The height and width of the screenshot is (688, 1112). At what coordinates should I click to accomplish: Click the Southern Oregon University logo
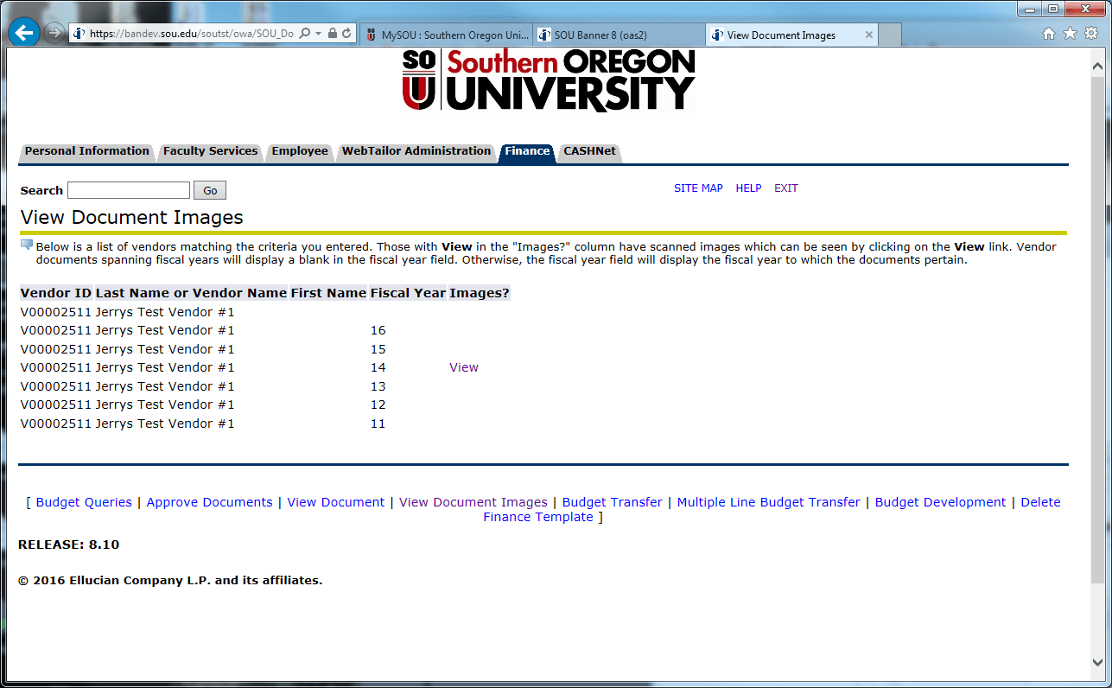[549, 80]
